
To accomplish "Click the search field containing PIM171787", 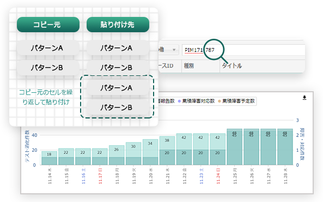I will coord(243,50).
